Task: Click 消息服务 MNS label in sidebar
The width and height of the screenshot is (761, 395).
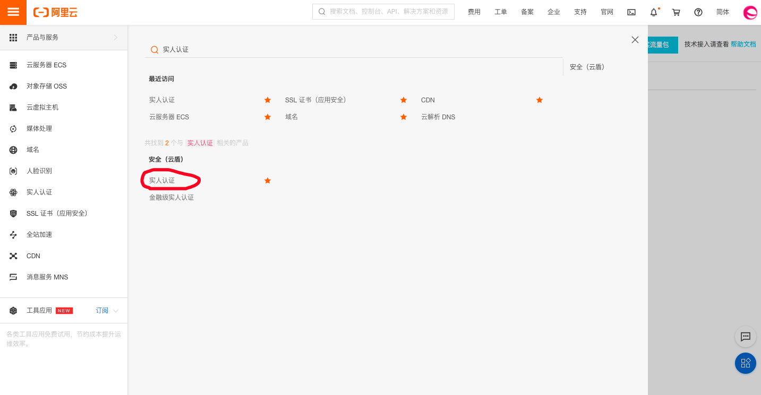Action: [47, 277]
